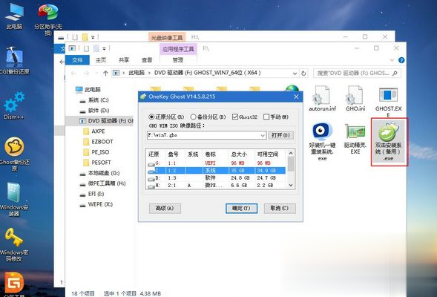Select the 驱动精灵.EXE file
Viewport: 437px width, 297px height.
point(355,139)
